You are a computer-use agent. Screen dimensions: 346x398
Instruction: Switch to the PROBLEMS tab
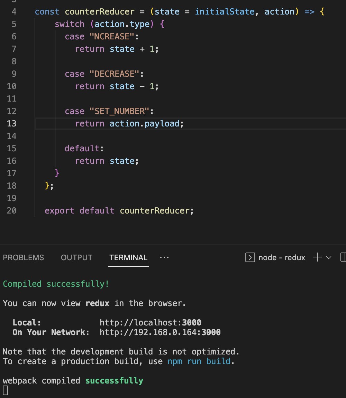pos(24,257)
